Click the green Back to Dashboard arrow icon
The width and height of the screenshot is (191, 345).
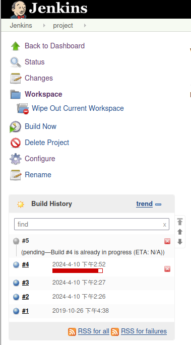pyautogui.click(x=16, y=46)
